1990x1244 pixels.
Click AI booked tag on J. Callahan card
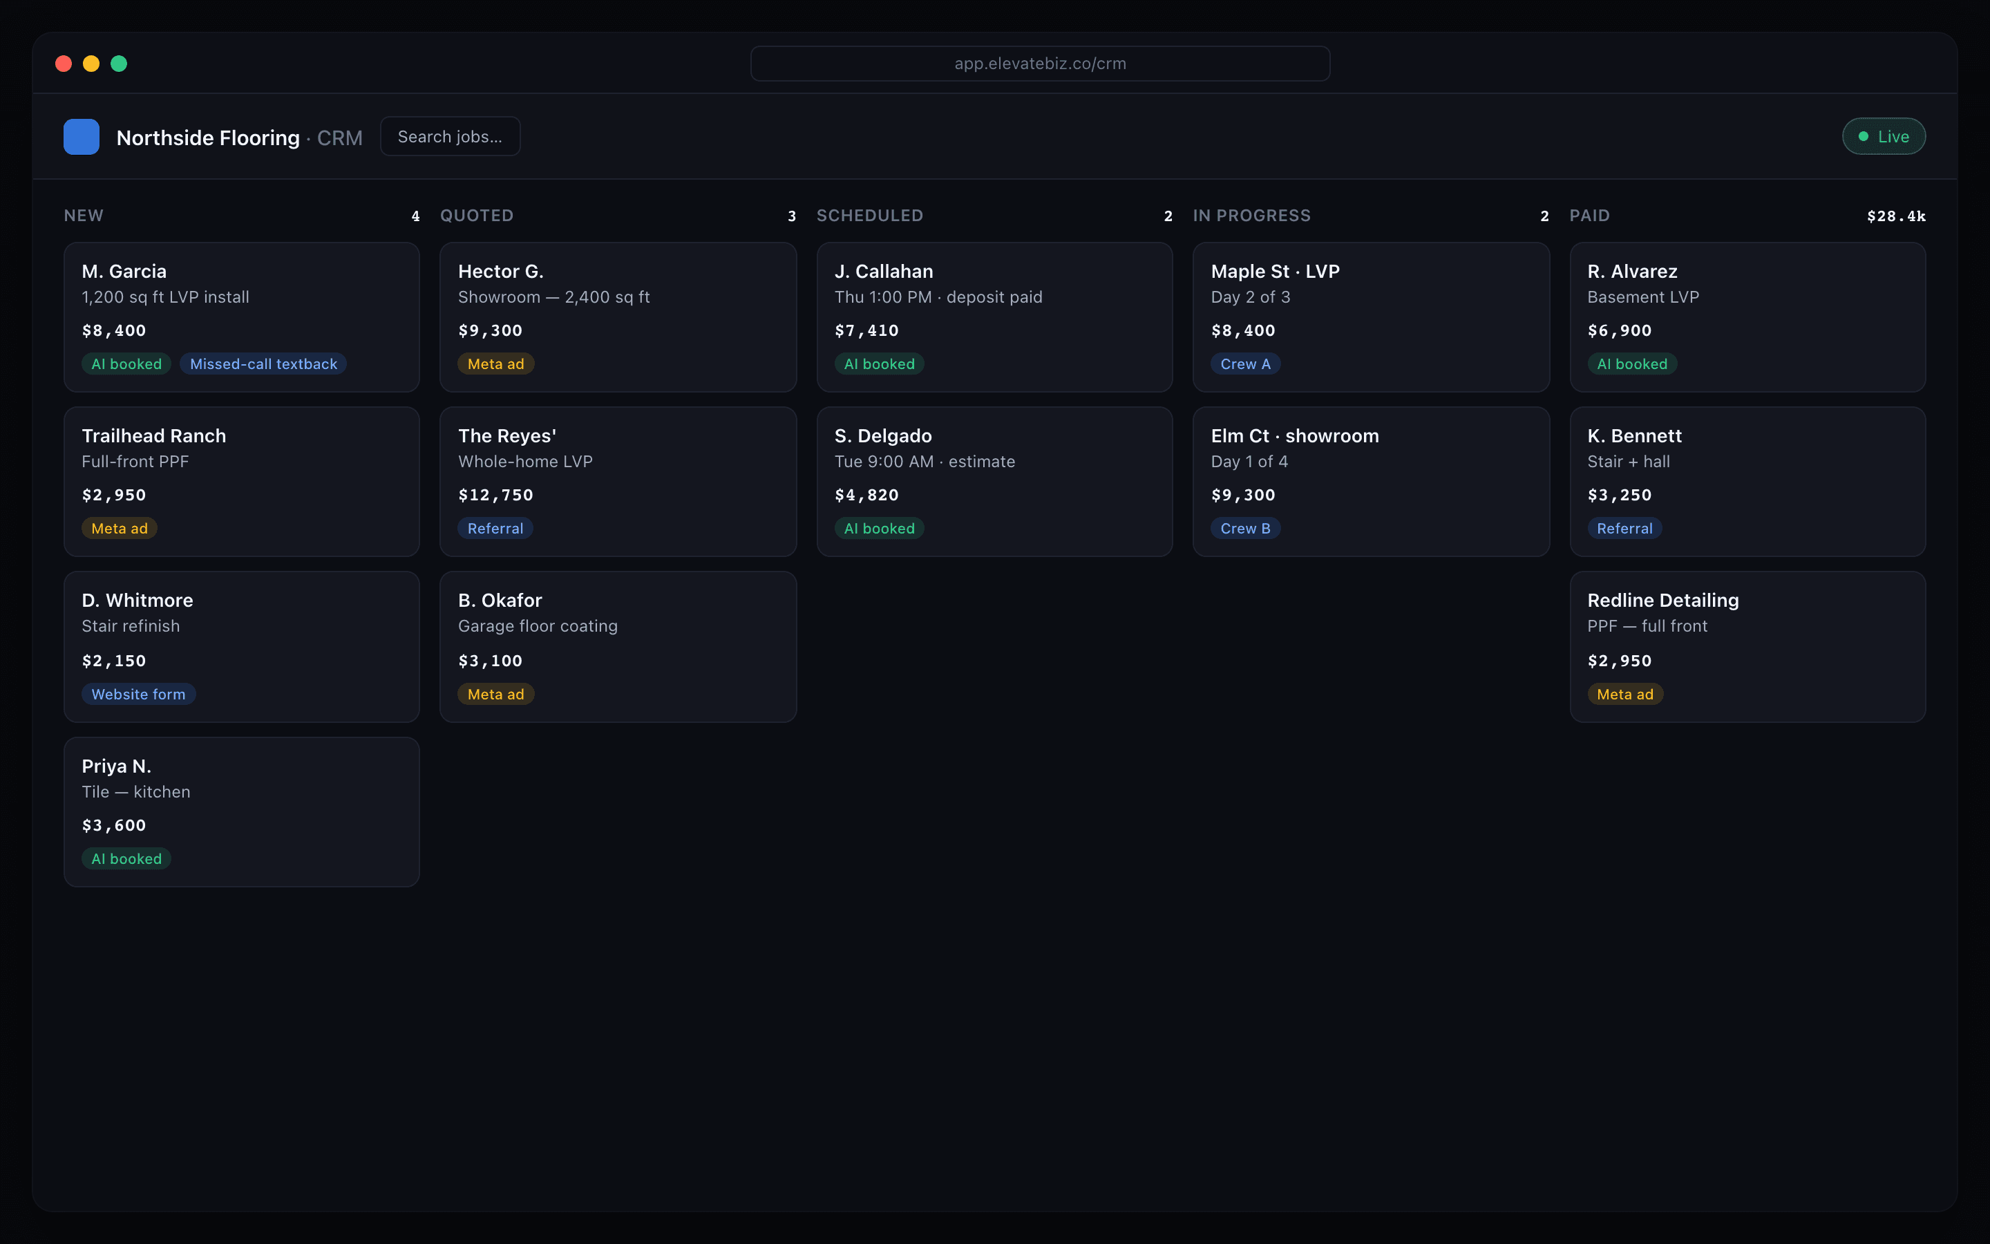(x=879, y=364)
